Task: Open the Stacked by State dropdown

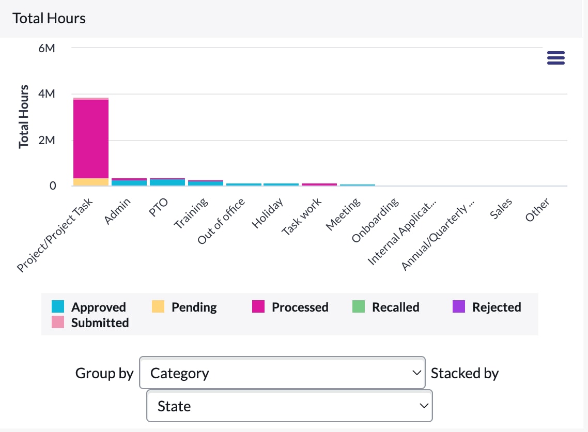Action: pyautogui.click(x=289, y=406)
